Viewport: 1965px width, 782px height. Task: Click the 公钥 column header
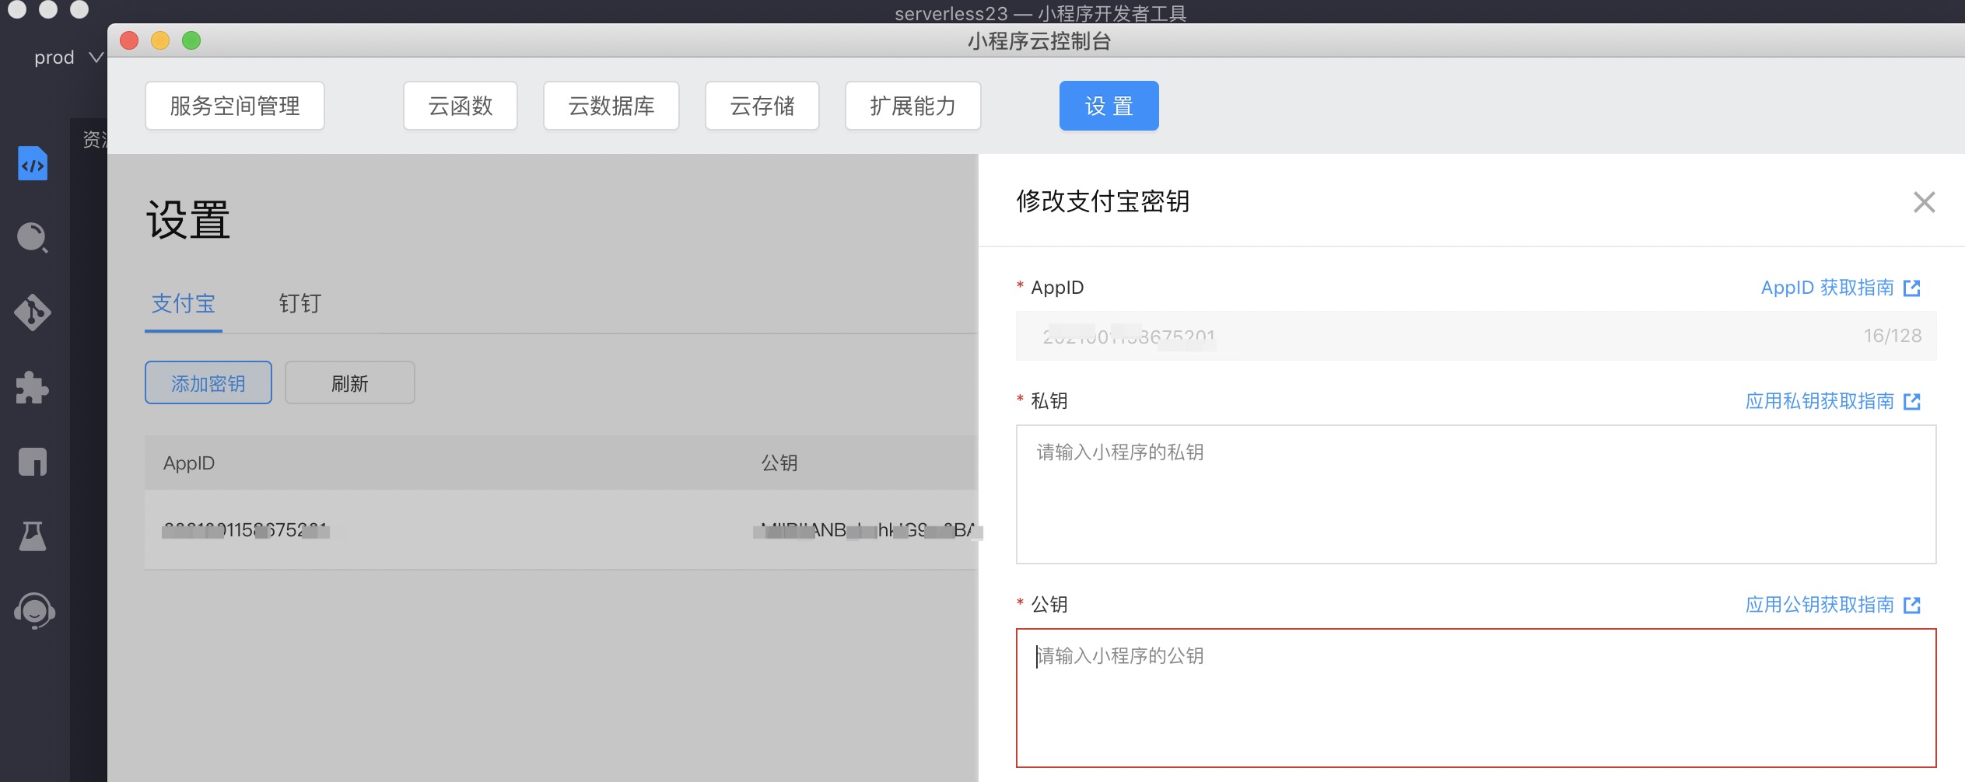[x=779, y=463]
